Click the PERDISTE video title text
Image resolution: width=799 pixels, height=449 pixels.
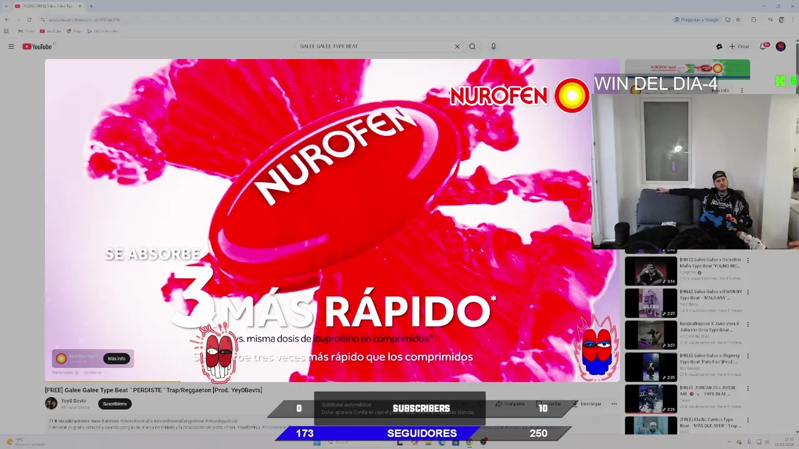click(154, 390)
